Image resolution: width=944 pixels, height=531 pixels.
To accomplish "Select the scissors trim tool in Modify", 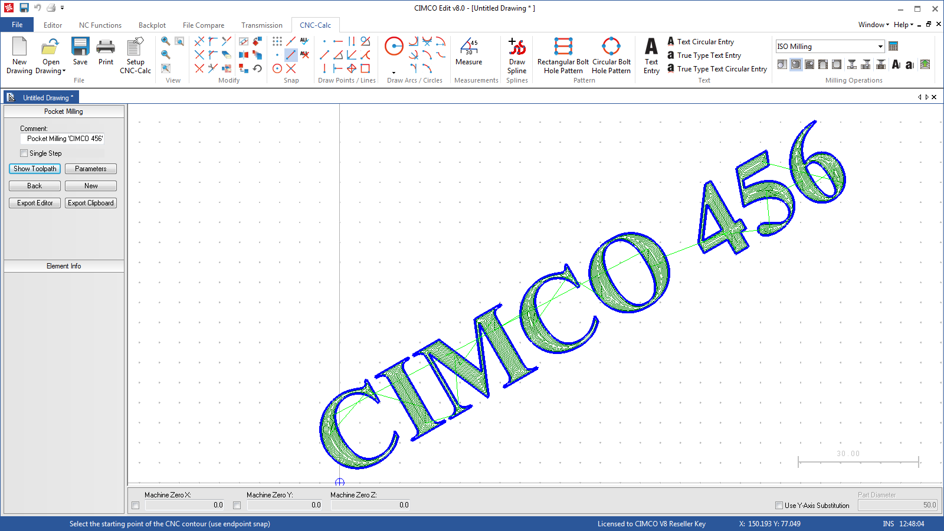I will 213,68.
